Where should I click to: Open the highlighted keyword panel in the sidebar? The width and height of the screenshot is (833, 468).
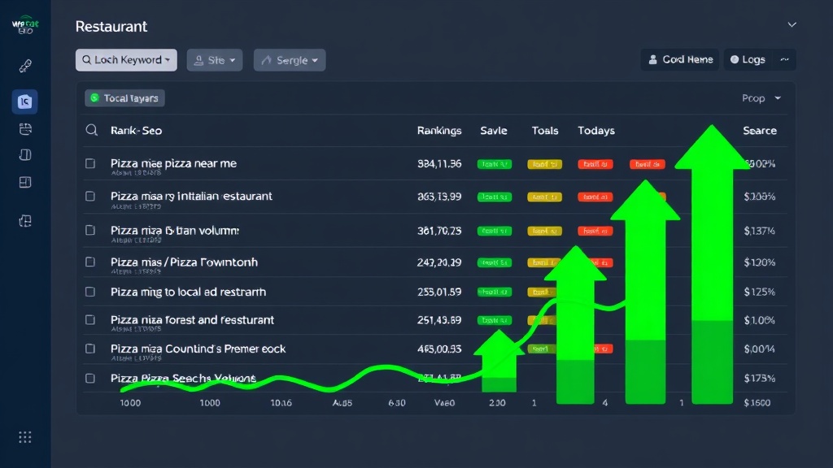pyautogui.click(x=24, y=102)
